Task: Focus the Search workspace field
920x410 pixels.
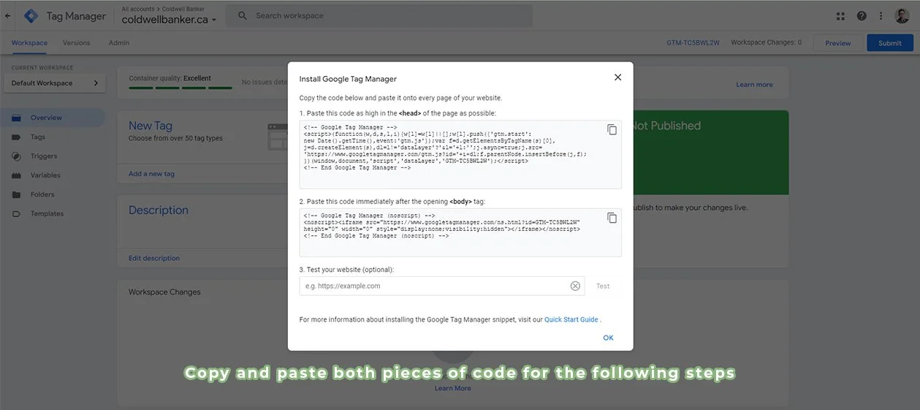Action: click(x=379, y=15)
